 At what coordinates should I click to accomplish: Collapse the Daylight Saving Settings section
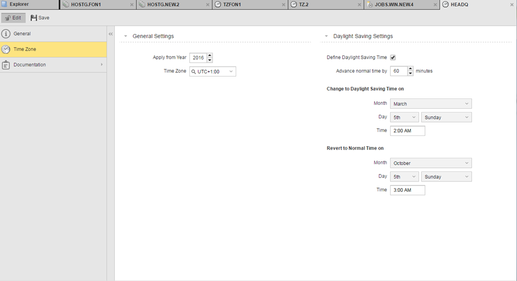pos(327,36)
